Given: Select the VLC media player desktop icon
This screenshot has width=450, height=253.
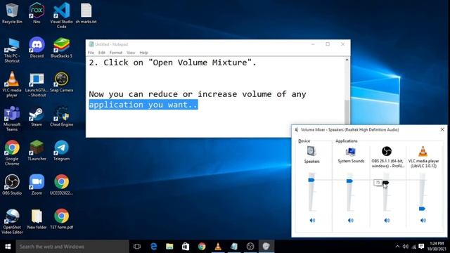Looking at the screenshot, I should point(12,84).
